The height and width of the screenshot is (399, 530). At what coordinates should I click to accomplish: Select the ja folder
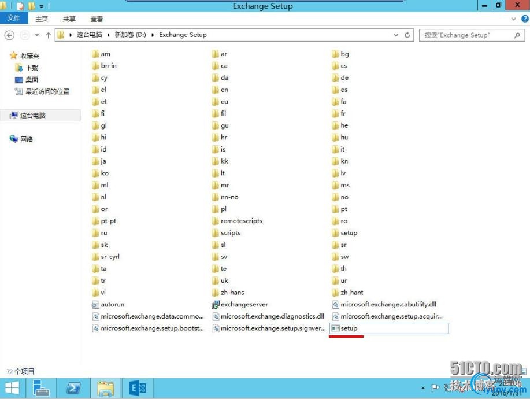pos(99,161)
